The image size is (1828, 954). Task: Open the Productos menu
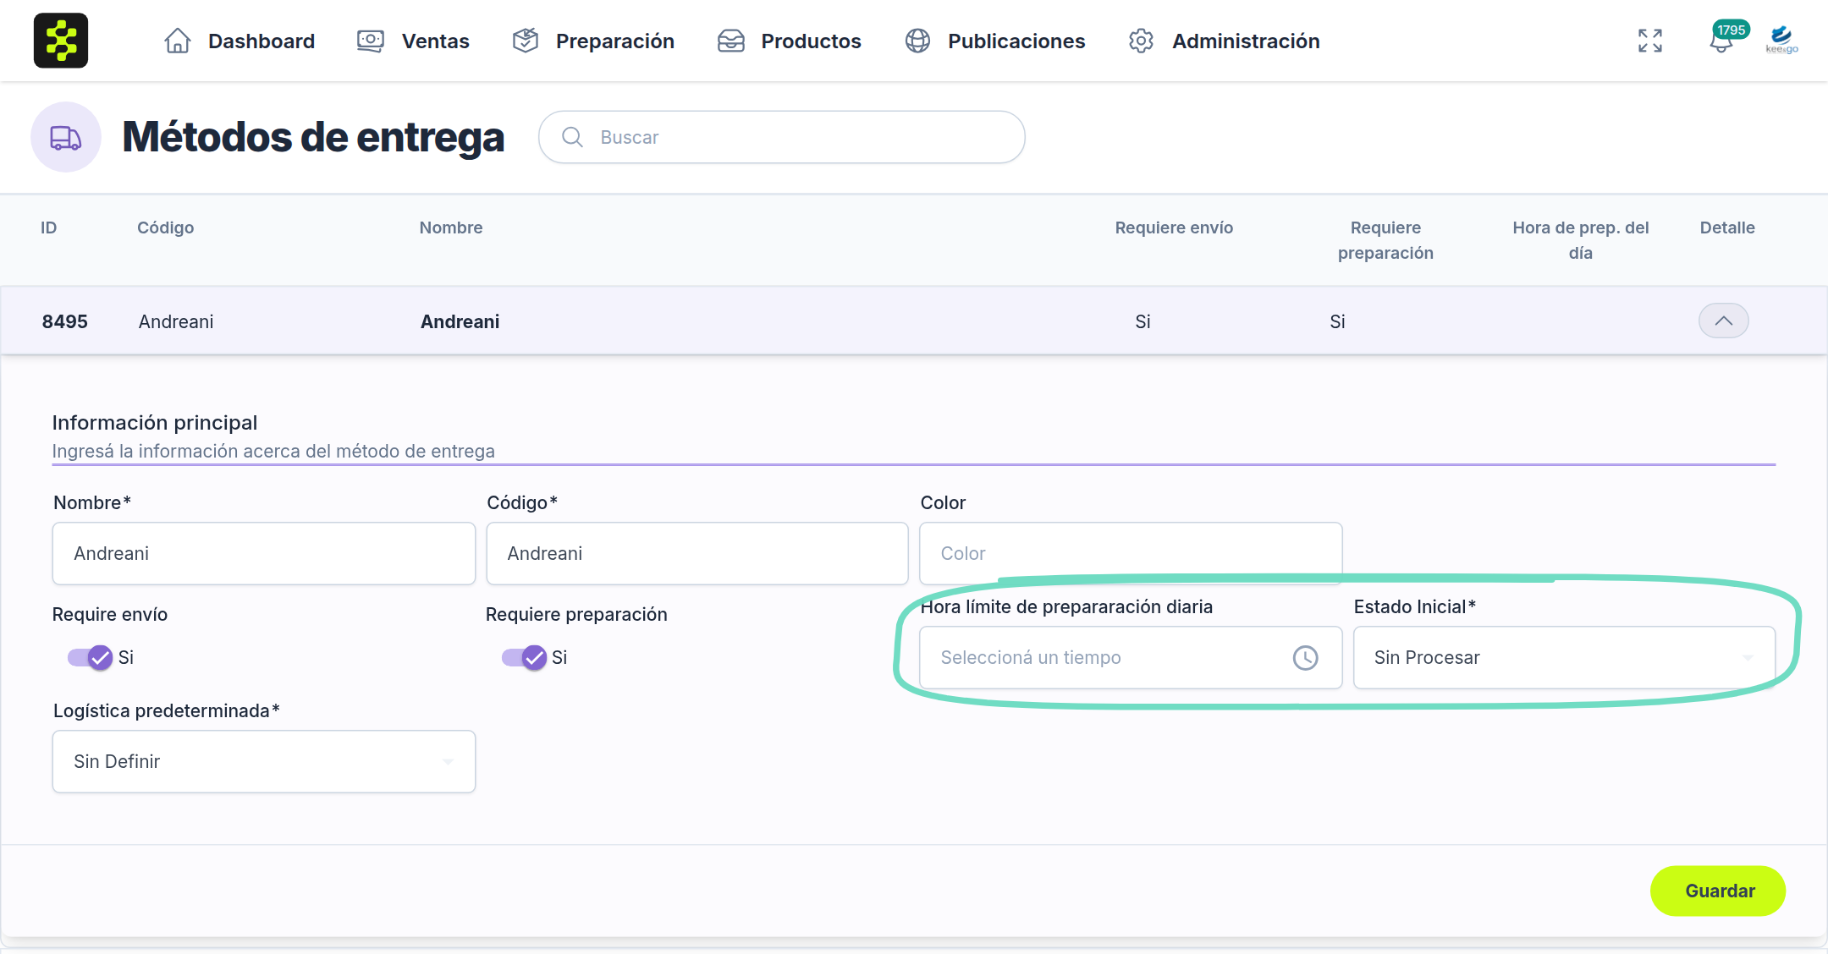pyautogui.click(x=789, y=41)
